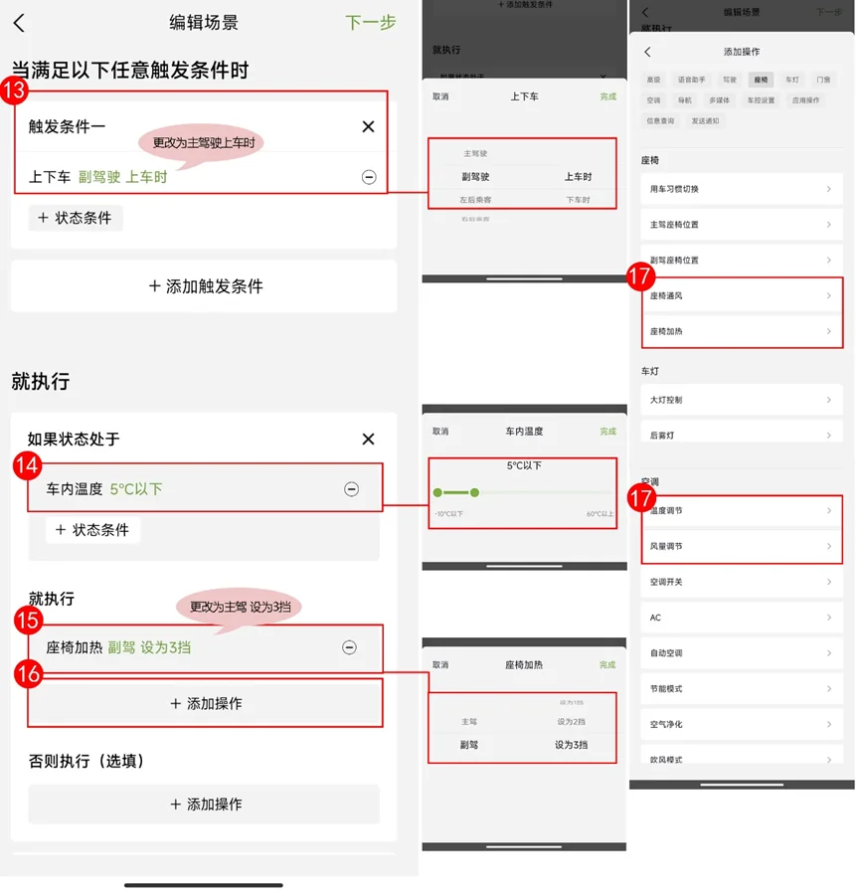
Task: Pick 副驾驶 in the 上下车 picker
Action: (475, 177)
